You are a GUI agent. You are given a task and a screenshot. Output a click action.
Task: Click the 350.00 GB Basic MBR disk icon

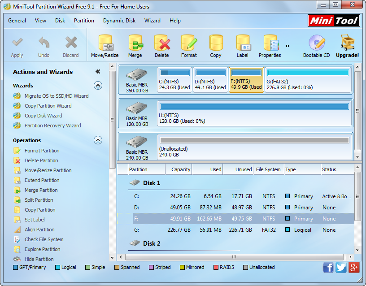(x=137, y=75)
